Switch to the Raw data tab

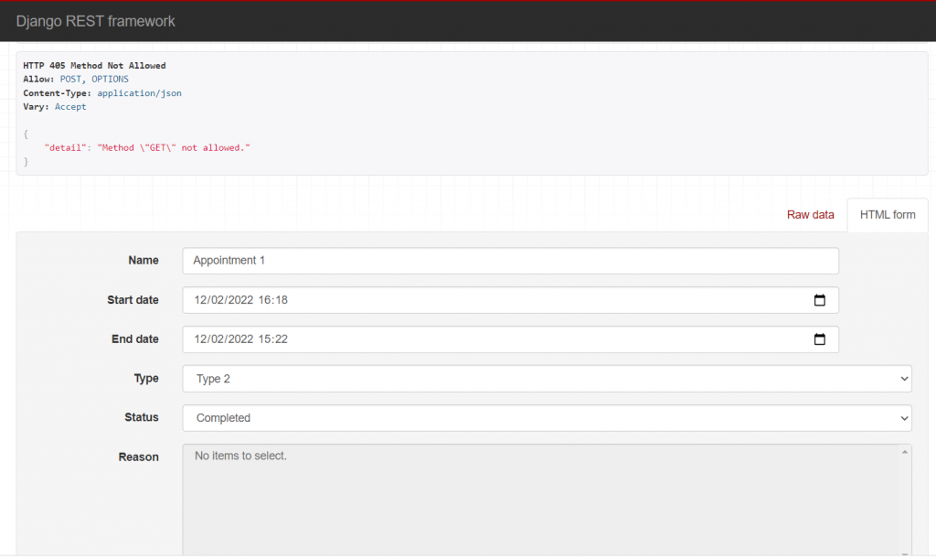[x=810, y=215]
